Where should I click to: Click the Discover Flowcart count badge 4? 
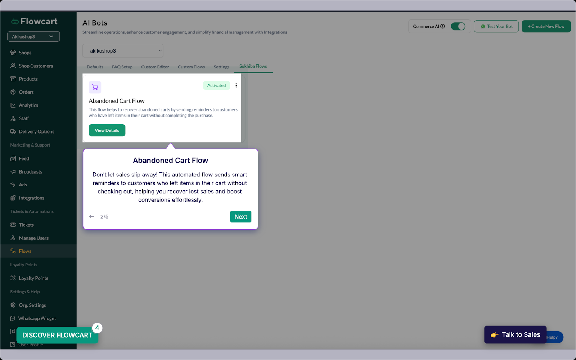point(97,328)
